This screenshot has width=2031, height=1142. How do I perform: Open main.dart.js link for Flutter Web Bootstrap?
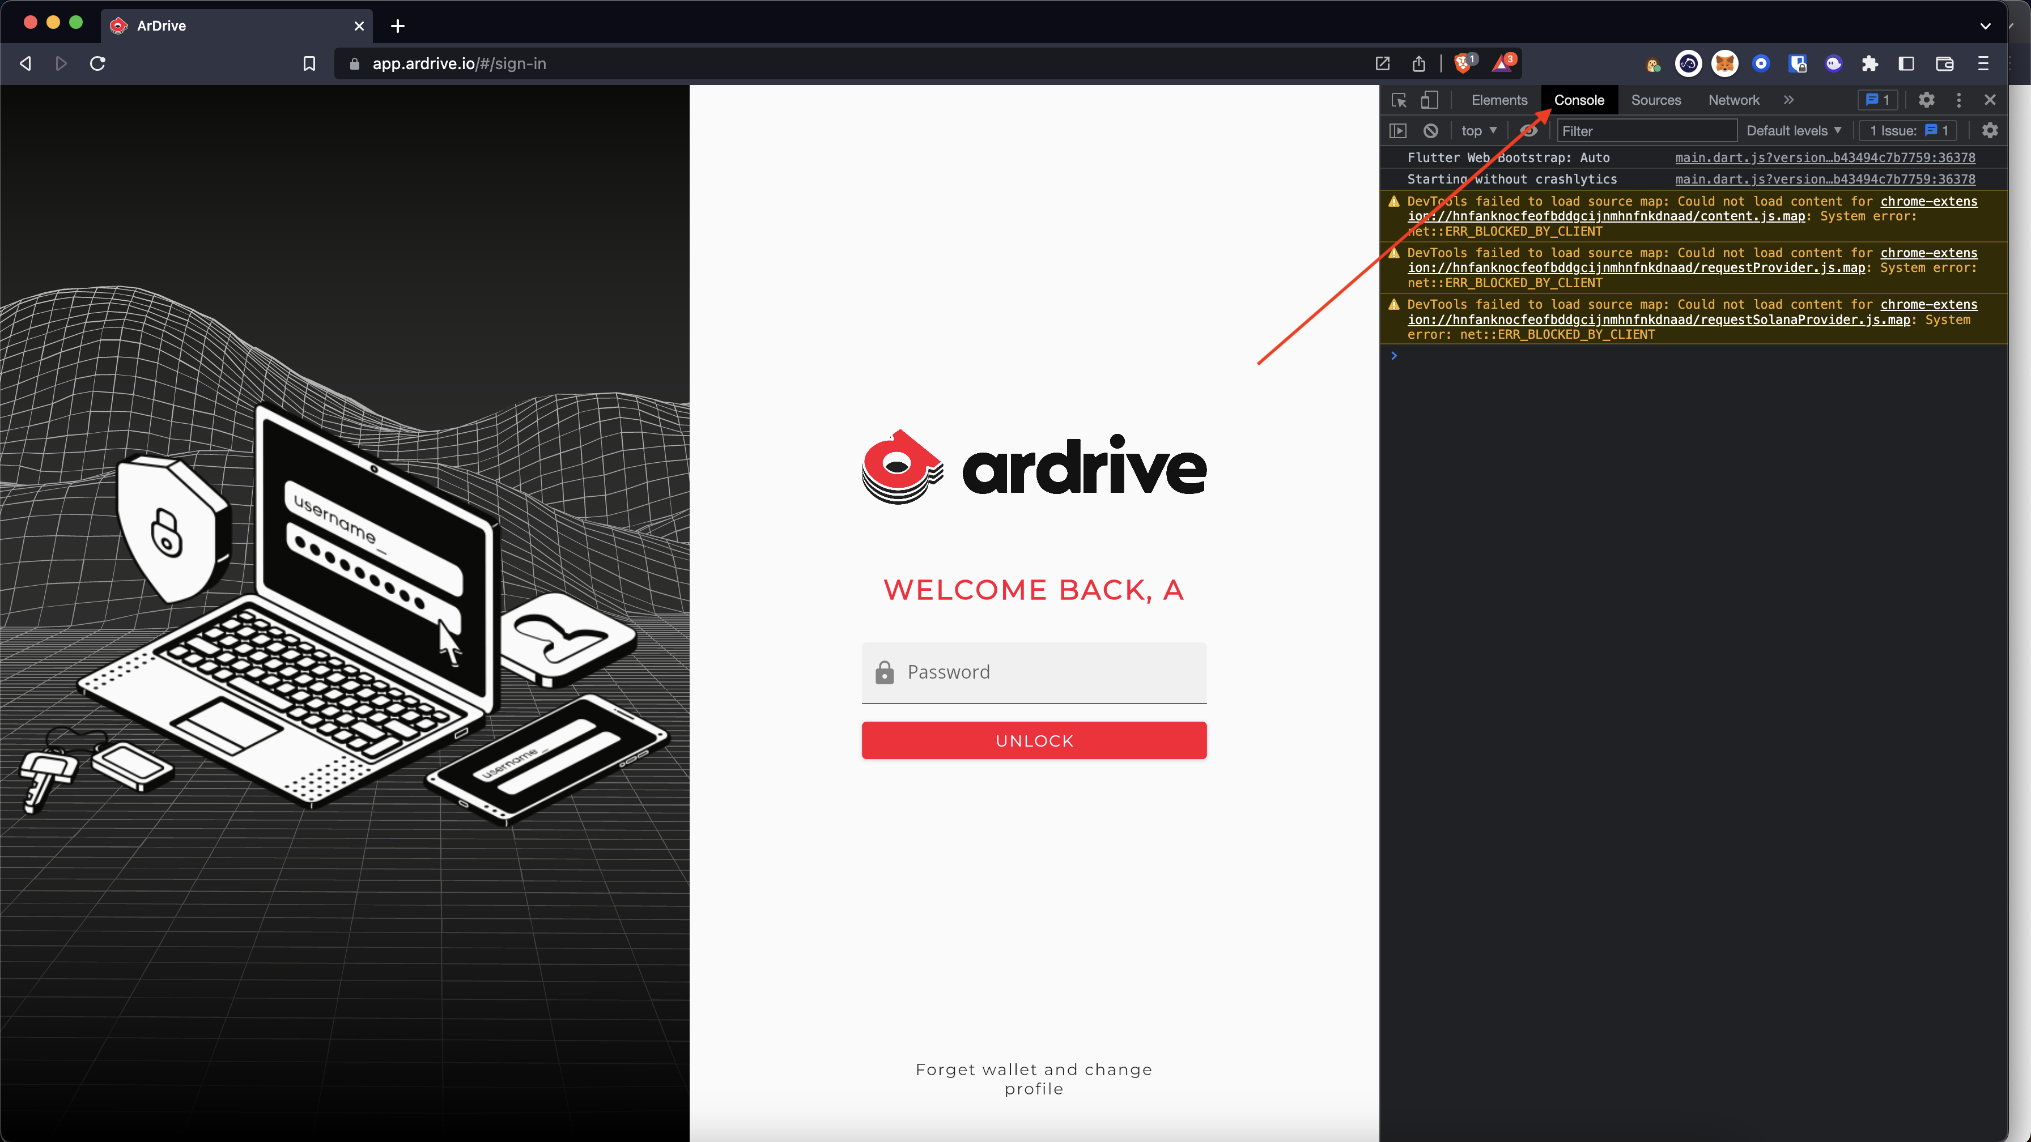pos(1825,157)
